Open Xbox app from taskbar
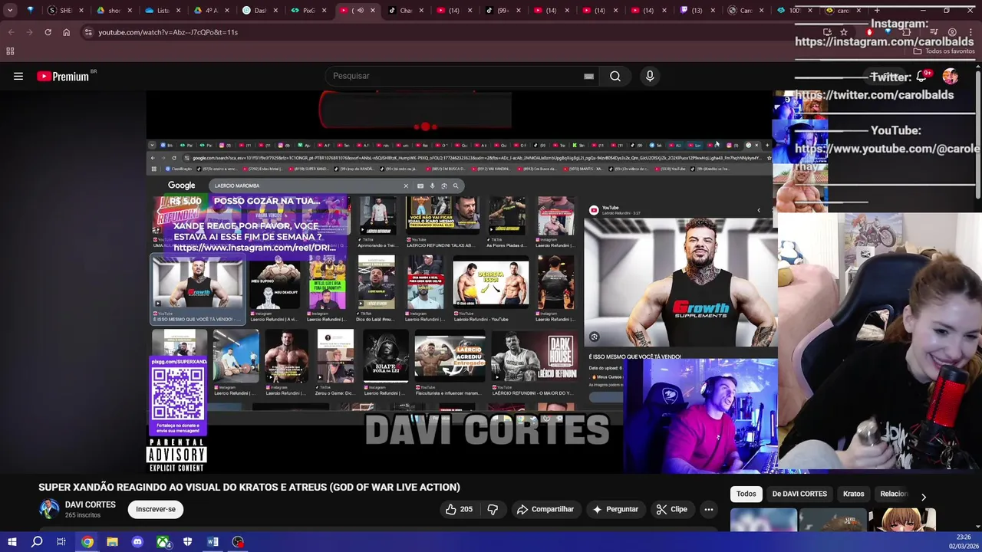Viewport: 982px width, 552px height. 163,542
